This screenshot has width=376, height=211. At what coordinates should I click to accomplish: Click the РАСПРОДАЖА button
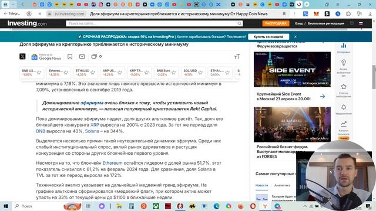(276, 23)
